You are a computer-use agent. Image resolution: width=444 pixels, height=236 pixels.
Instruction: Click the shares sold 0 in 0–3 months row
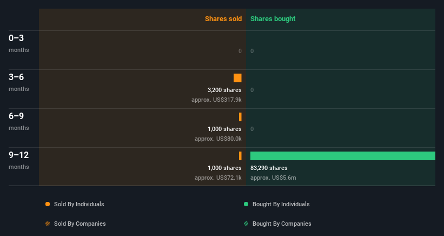coord(240,51)
